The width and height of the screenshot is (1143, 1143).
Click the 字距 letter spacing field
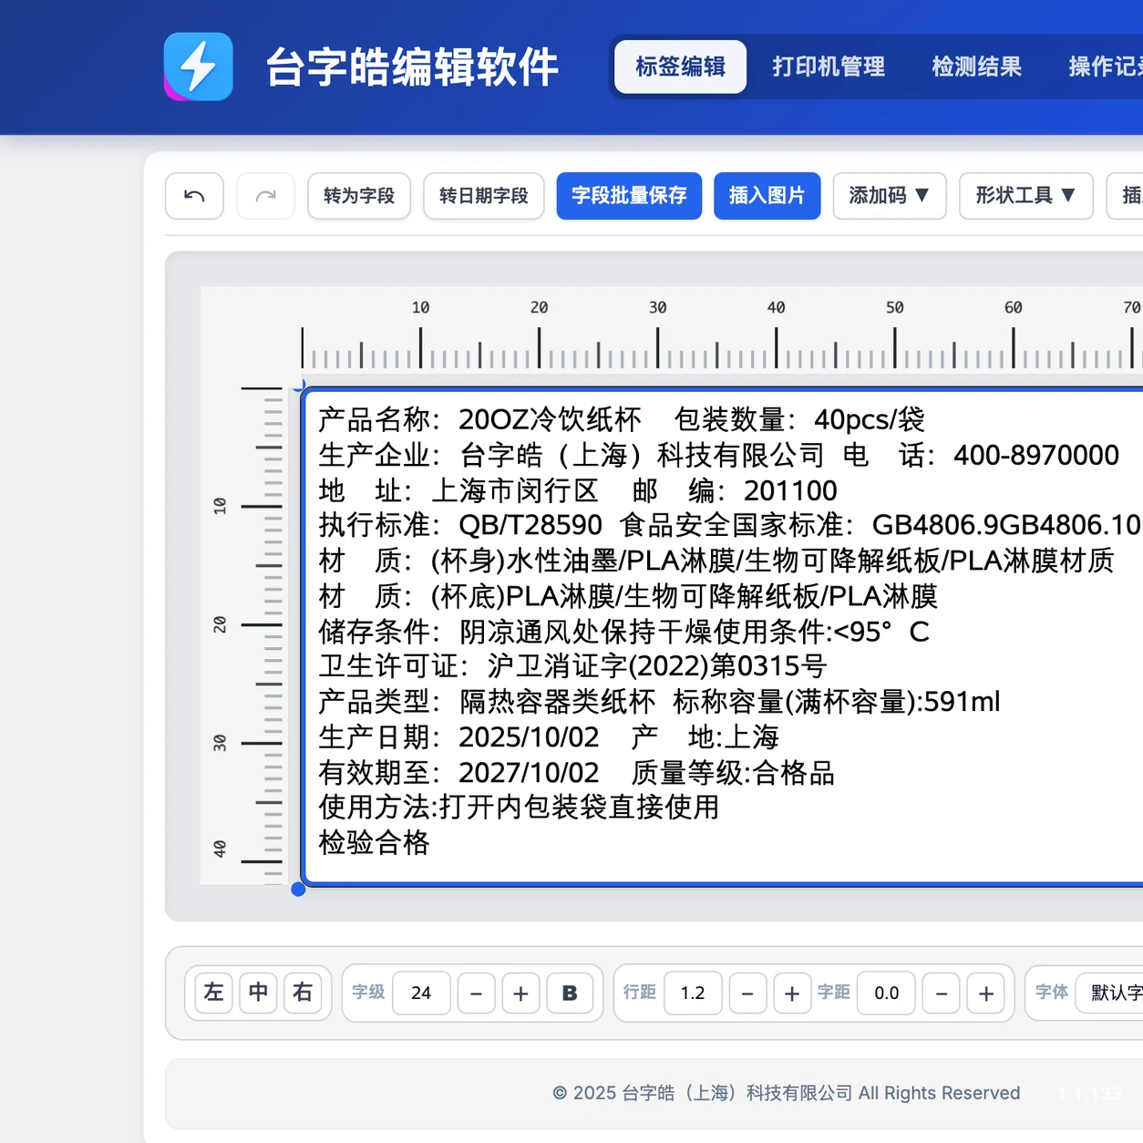pyautogui.click(x=886, y=993)
